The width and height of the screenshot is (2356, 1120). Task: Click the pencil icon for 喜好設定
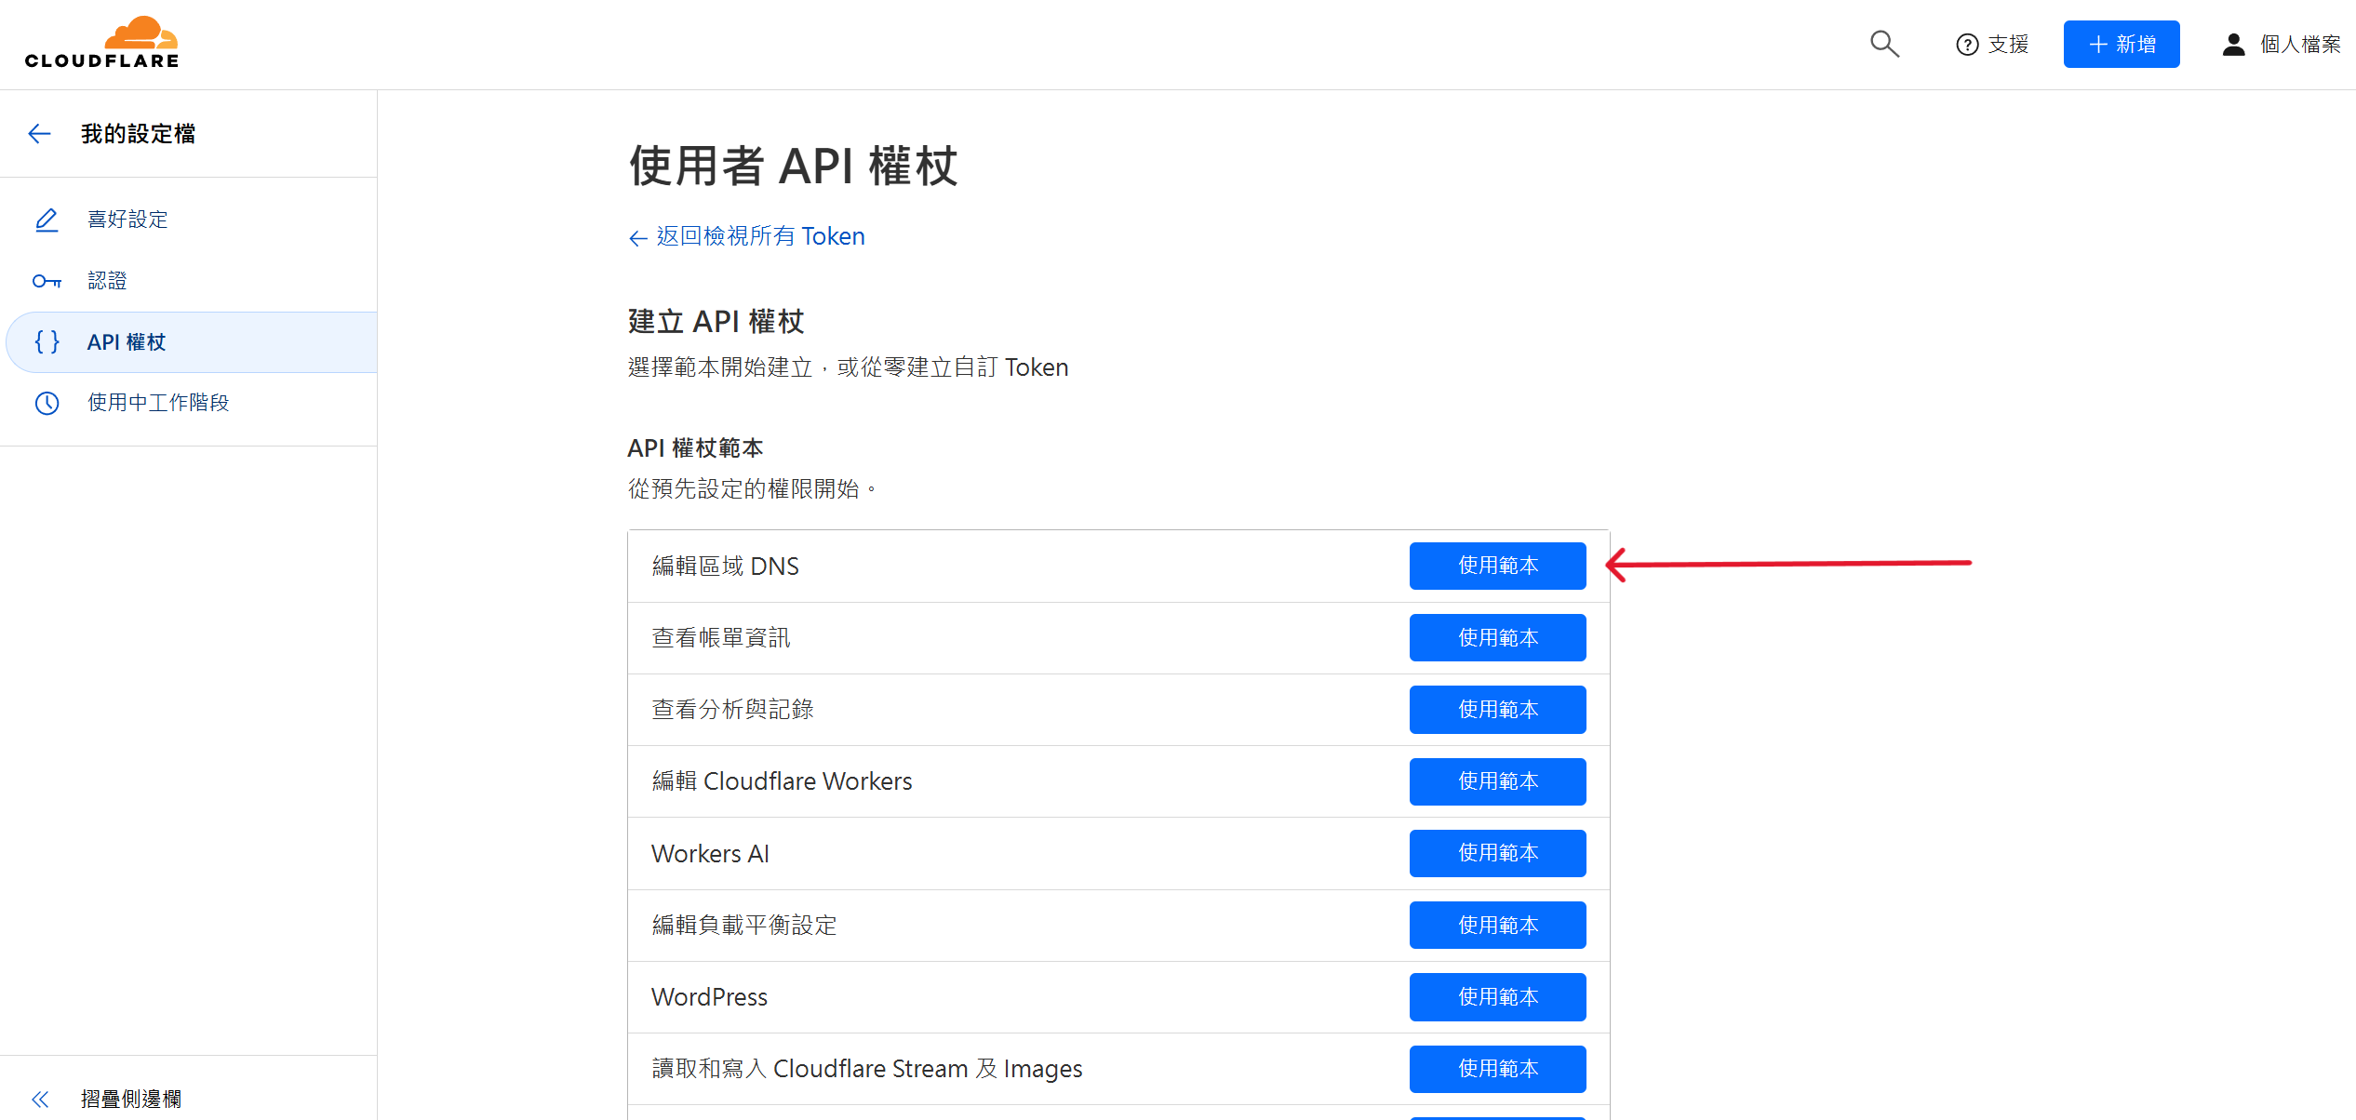pyautogui.click(x=47, y=220)
